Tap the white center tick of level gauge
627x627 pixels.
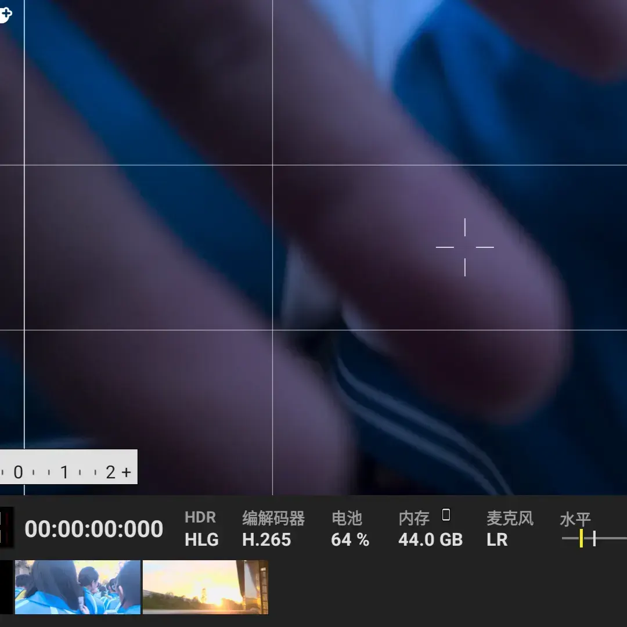click(x=594, y=538)
